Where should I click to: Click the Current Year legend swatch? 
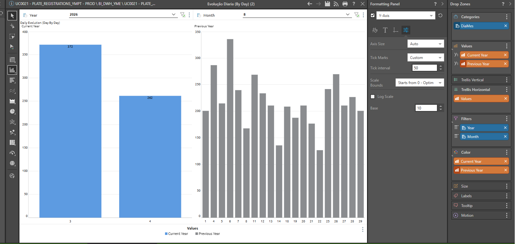[166, 234]
